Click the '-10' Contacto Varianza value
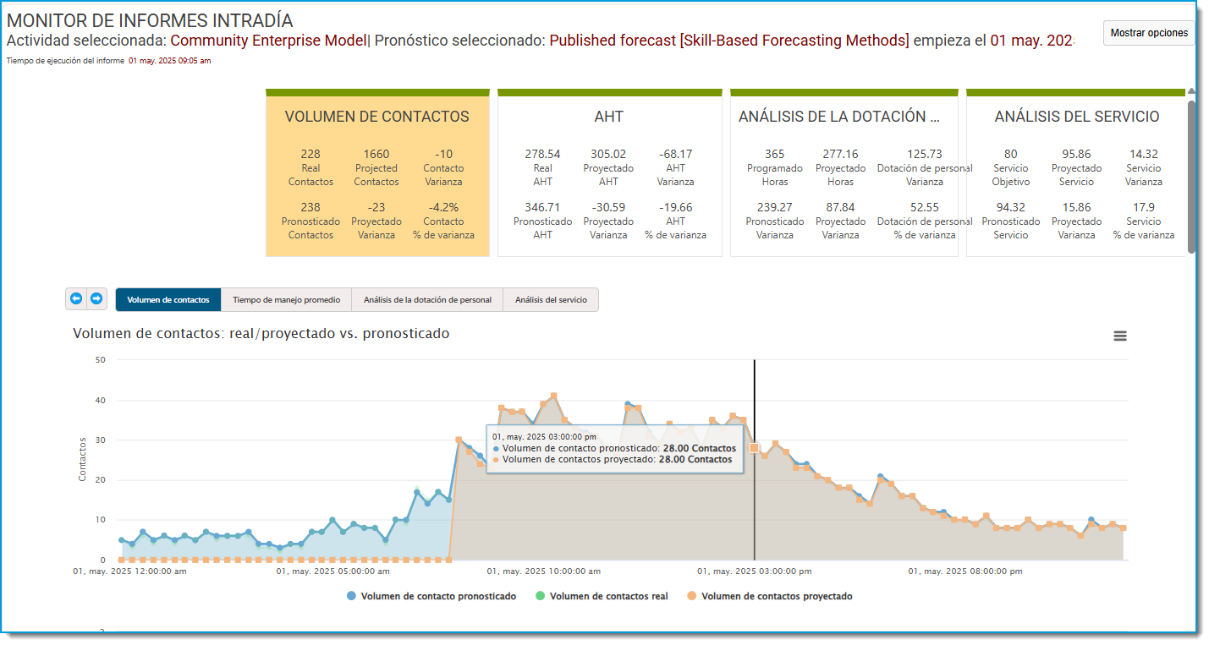Viewport: 1209px width, 645px height. [443, 154]
